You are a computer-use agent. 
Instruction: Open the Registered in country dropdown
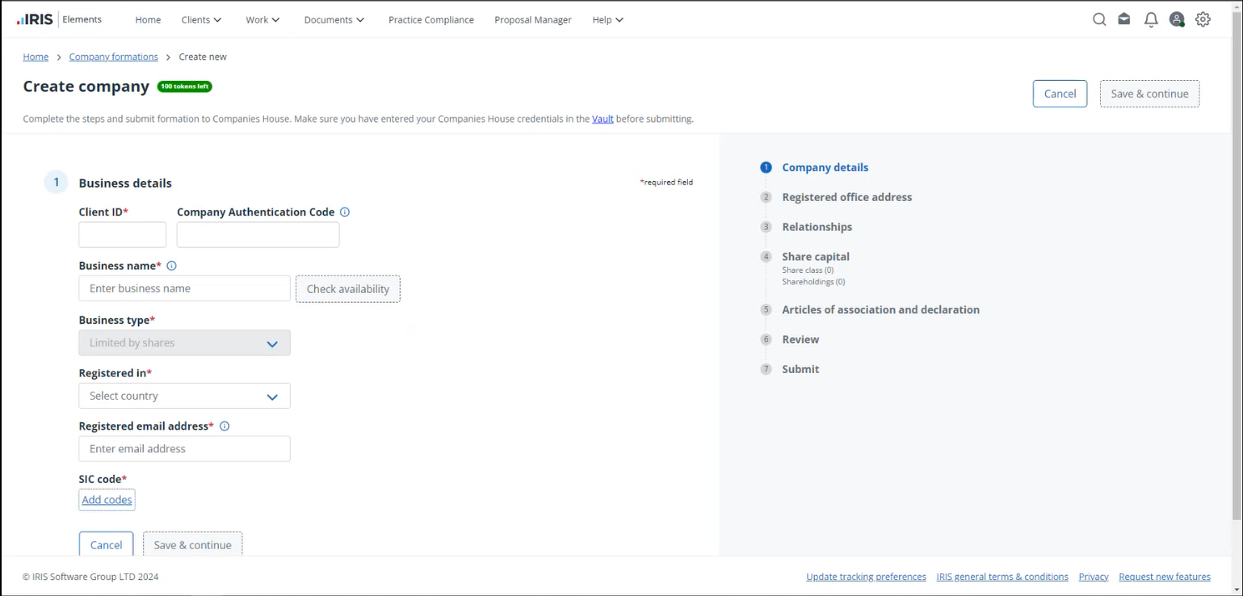[184, 396]
